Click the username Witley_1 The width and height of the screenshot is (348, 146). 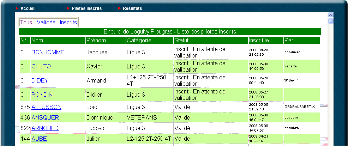click(x=292, y=80)
